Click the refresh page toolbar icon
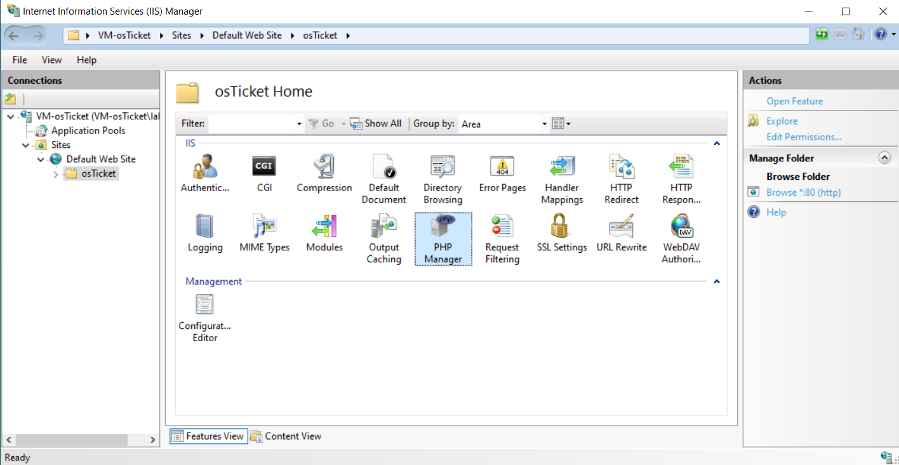This screenshot has width=899, height=465. (822, 34)
